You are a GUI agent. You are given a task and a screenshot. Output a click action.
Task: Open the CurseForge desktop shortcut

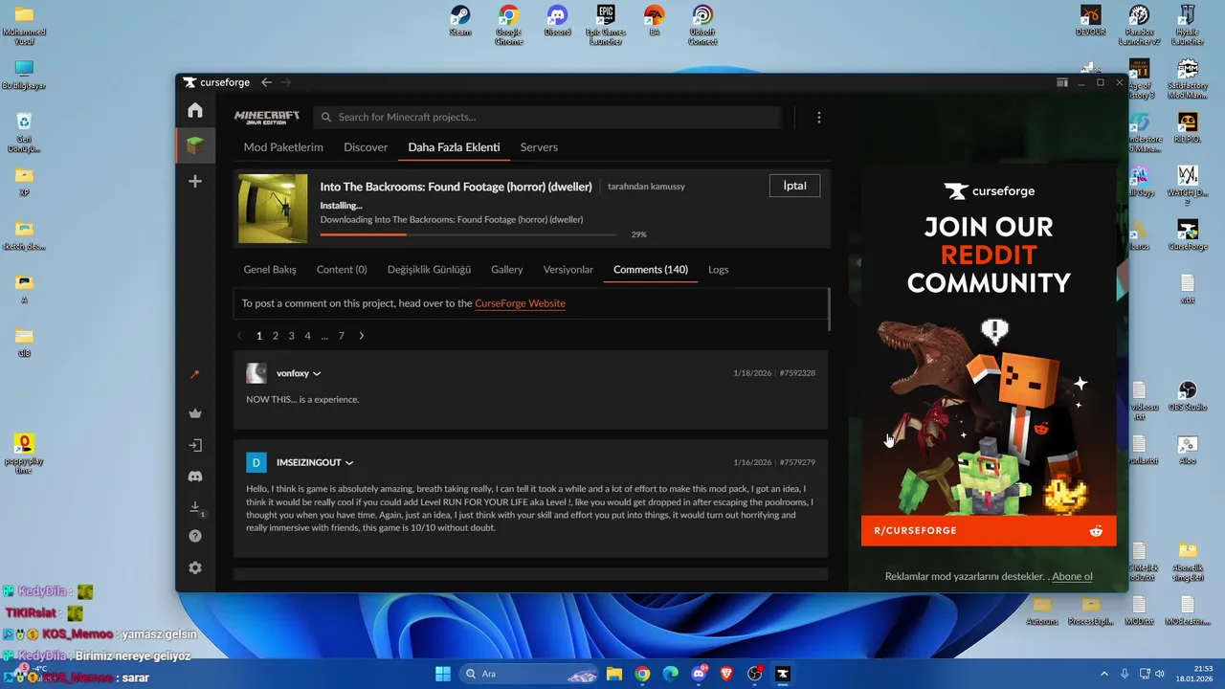(x=1188, y=235)
